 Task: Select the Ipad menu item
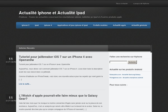tap(37, 25)
